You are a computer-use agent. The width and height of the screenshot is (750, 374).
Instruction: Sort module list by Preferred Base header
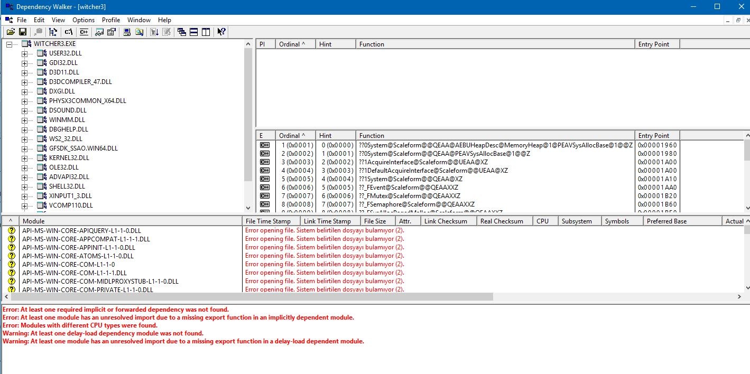coord(682,221)
